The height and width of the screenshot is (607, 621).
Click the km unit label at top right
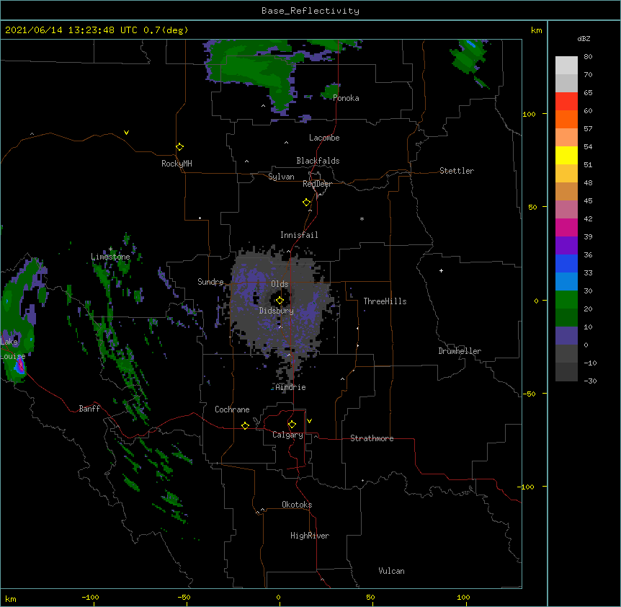click(x=536, y=30)
